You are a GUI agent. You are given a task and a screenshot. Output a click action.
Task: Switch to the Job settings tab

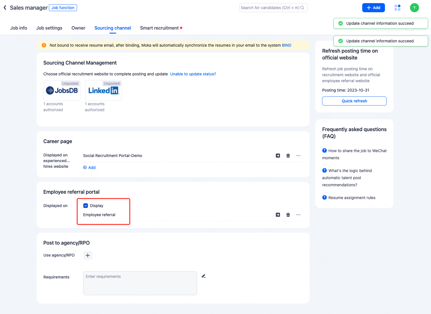(49, 28)
